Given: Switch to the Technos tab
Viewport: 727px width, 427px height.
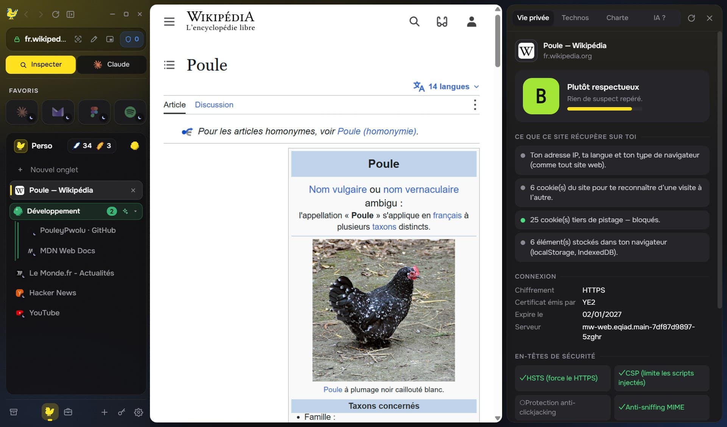Looking at the screenshot, I should coord(575,18).
